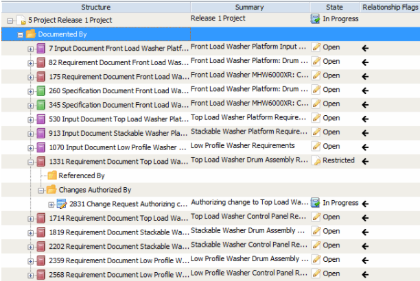Click the relationship flag arrow on row 82

pos(365,62)
